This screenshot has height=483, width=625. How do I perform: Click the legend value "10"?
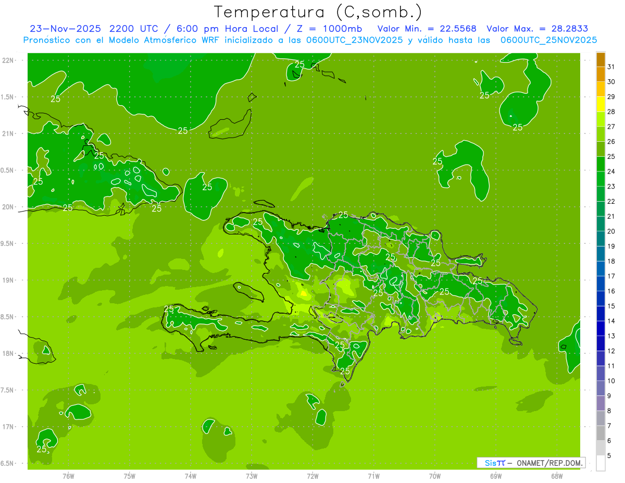click(x=611, y=381)
